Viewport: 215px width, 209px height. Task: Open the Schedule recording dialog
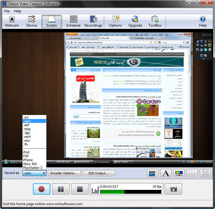[73, 22]
